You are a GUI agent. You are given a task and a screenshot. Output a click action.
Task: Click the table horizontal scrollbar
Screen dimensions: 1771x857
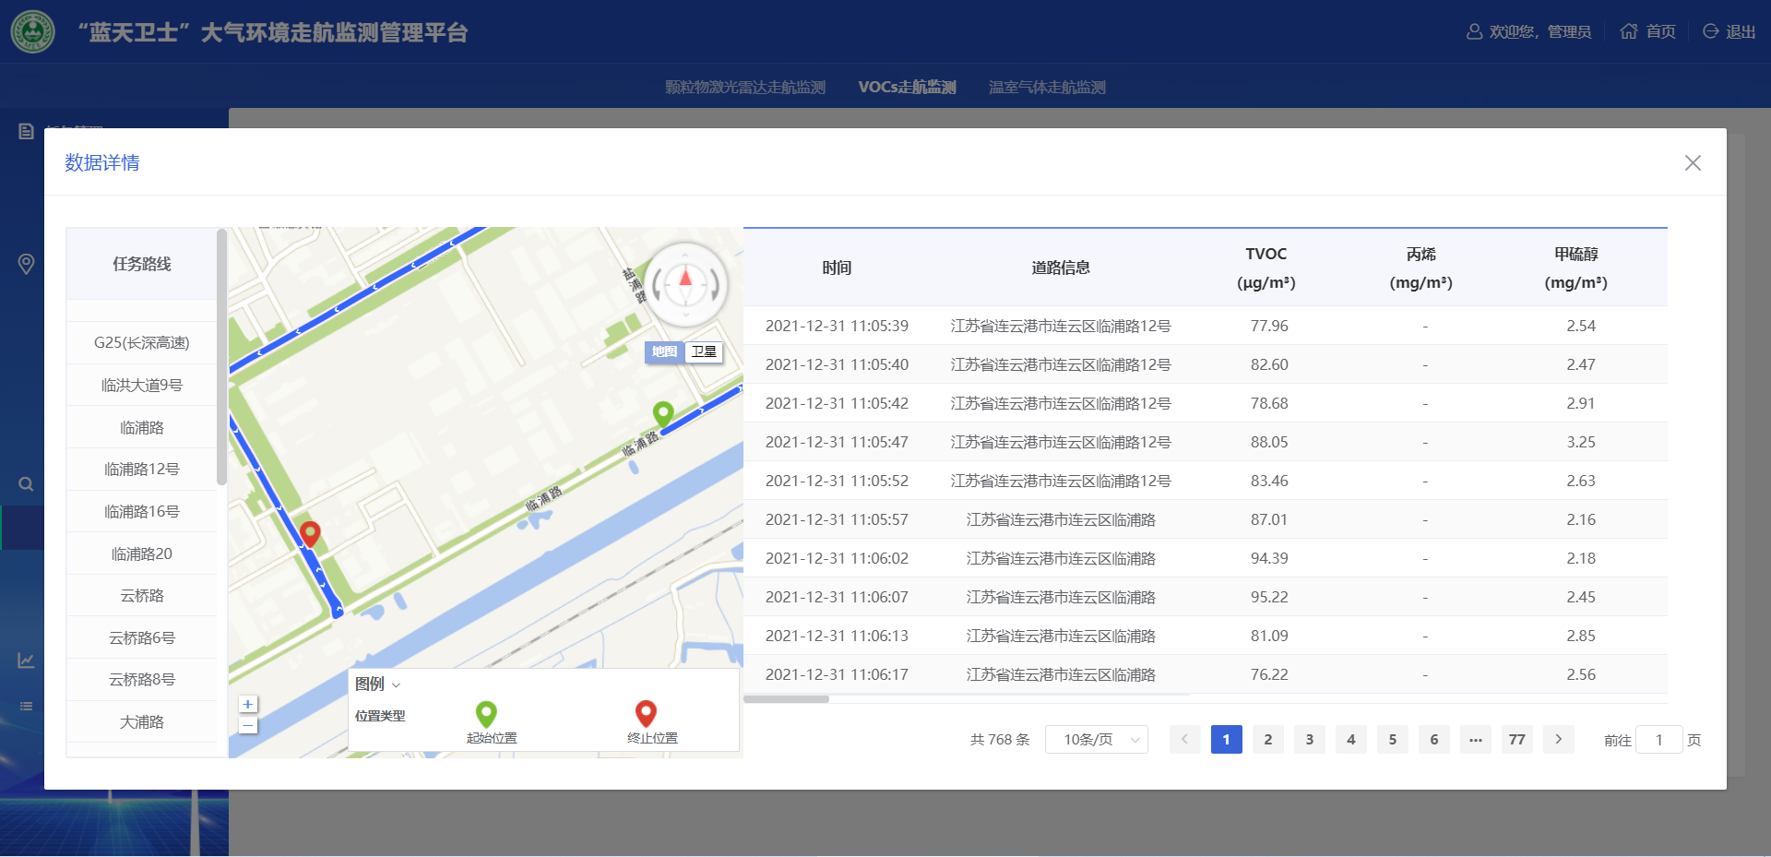pyautogui.click(x=786, y=699)
